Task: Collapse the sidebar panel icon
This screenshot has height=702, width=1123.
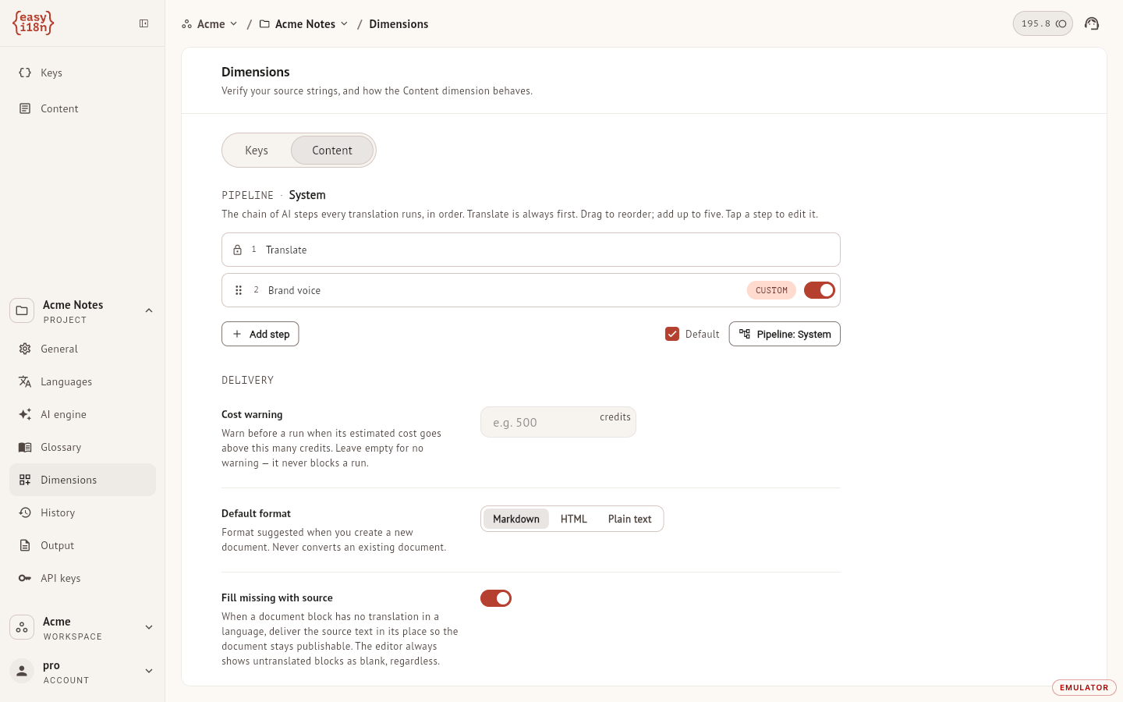Action: [x=144, y=23]
